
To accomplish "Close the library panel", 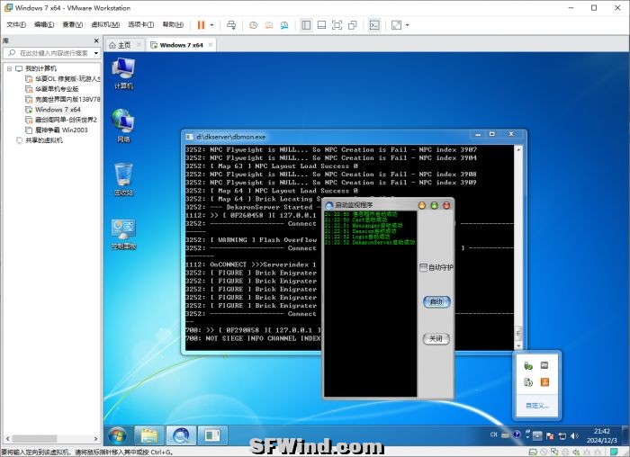I will (96, 40).
